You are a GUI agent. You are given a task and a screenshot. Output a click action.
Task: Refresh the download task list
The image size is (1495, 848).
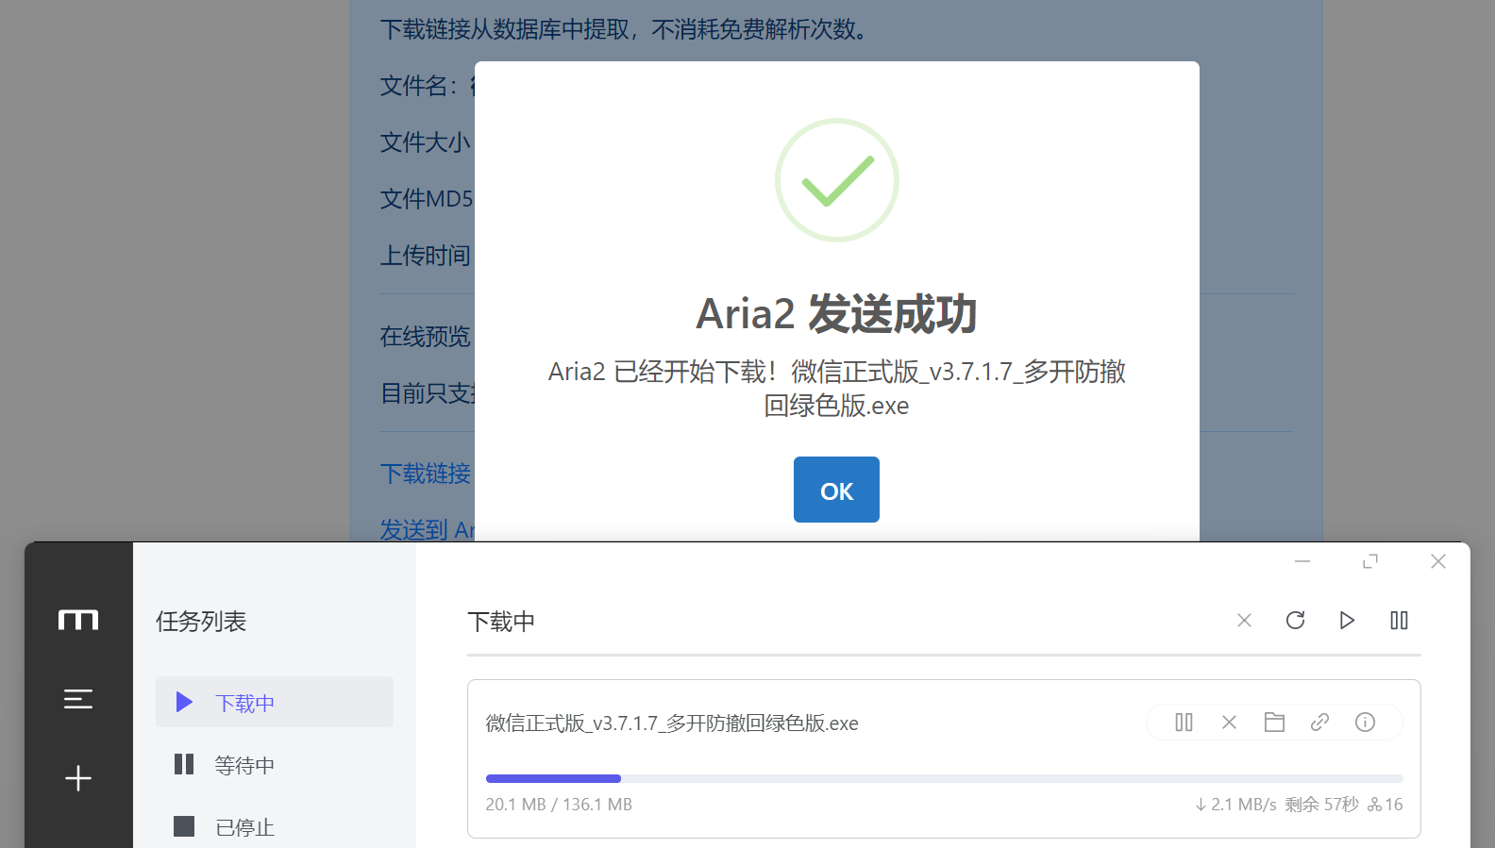[x=1295, y=621]
